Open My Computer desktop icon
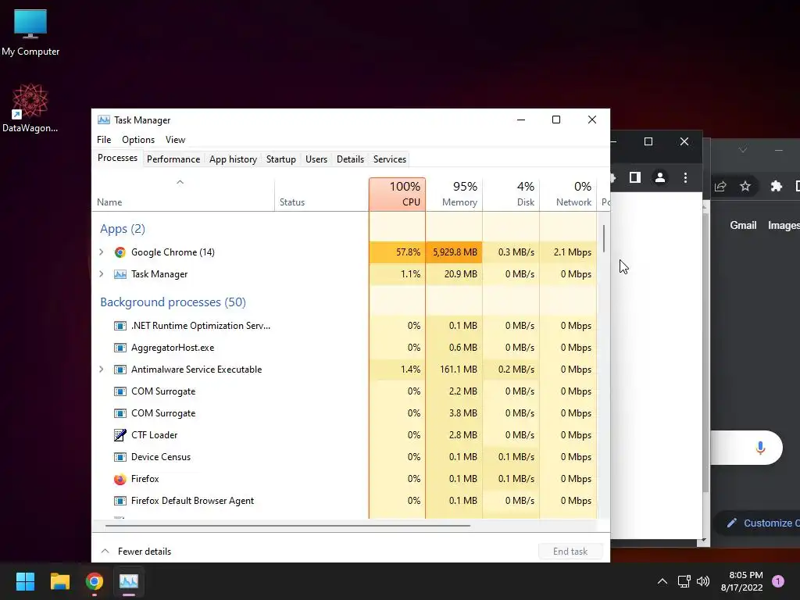This screenshot has width=800, height=600. pos(30,31)
